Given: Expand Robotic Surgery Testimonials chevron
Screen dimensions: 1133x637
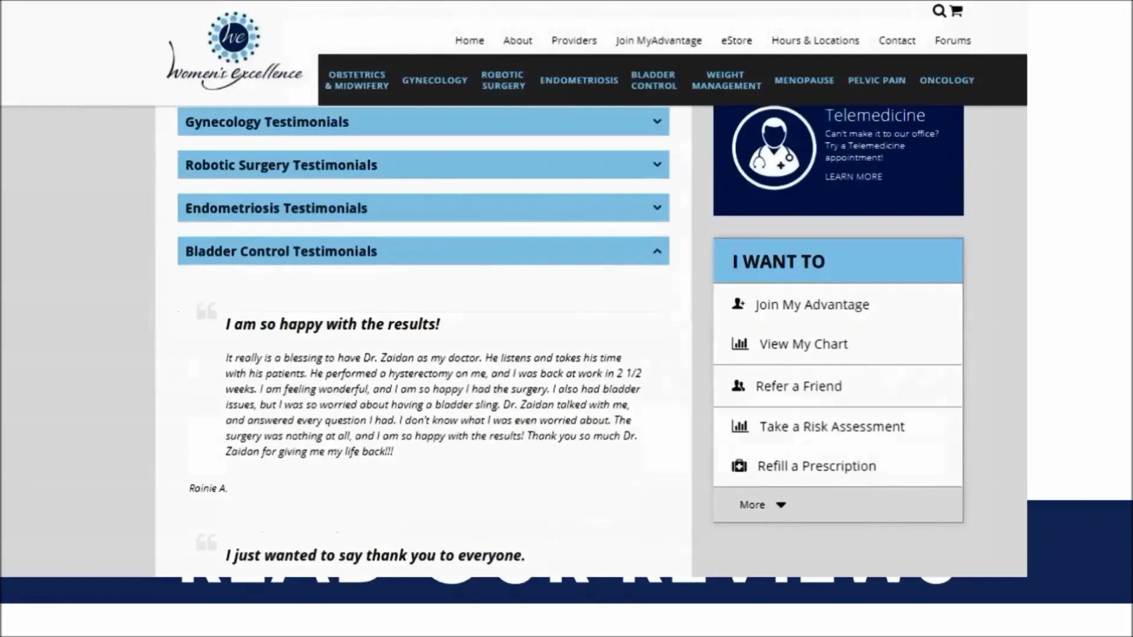Looking at the screenshot, I should (657, 165).
